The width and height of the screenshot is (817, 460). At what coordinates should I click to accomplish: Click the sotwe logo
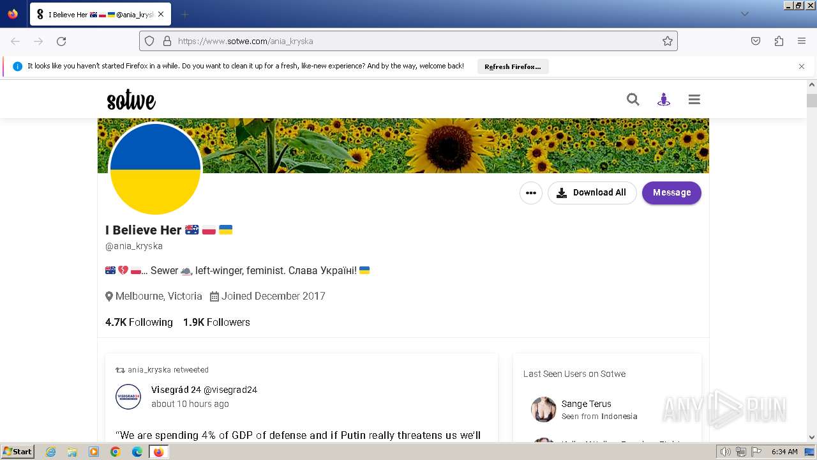pos(131,100)
